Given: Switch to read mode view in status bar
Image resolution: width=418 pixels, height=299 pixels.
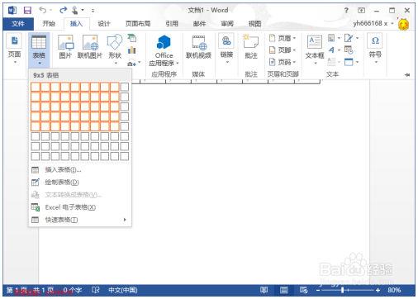Looking at the screenshot, I should [264, 290].
